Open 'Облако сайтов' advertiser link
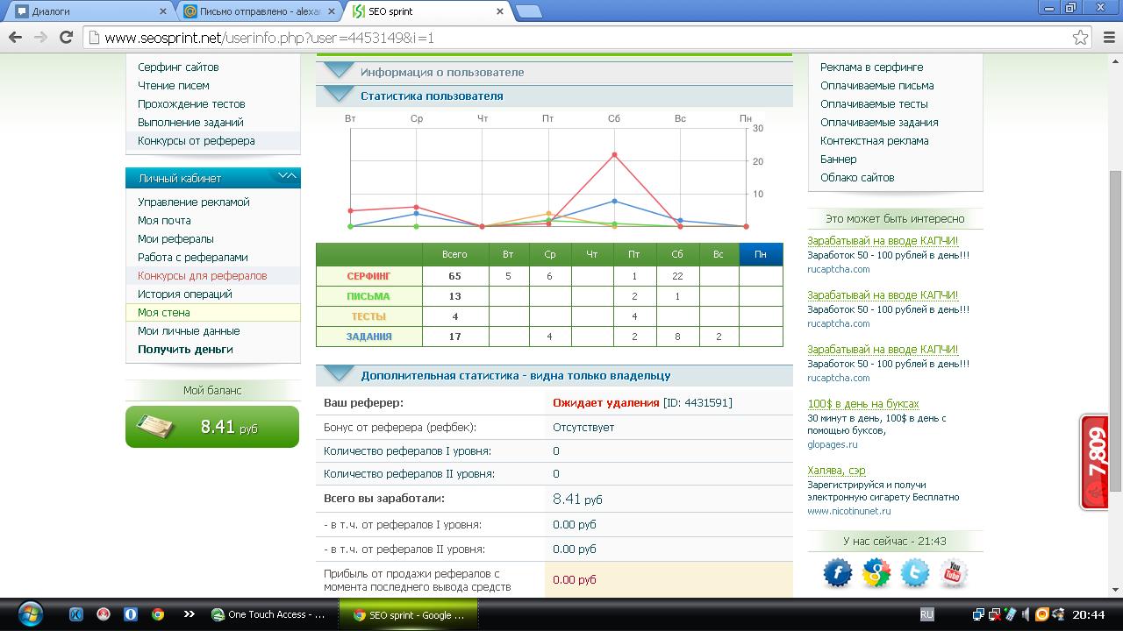This screenshot has width=1123, height=631. click(x=857, y=177)
